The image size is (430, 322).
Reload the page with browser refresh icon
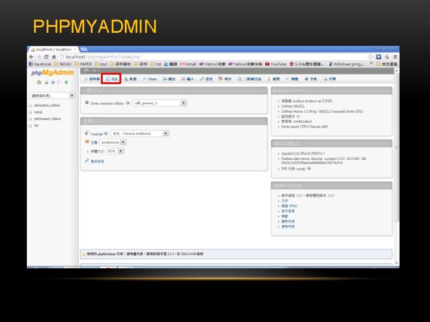pyautogui.click(x=47, y=57)
